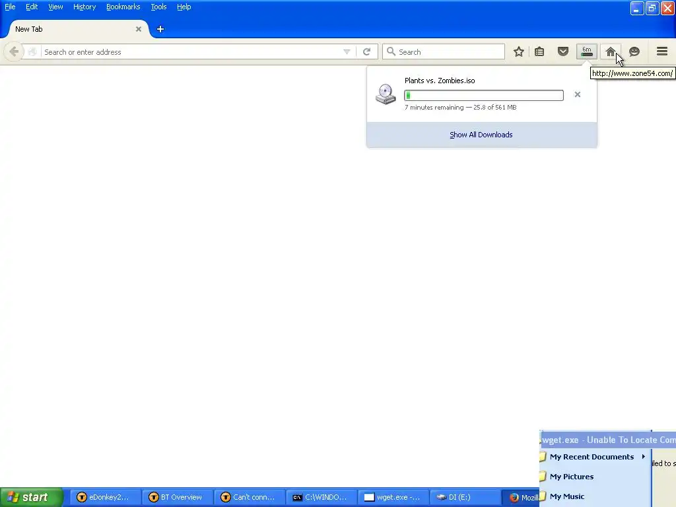Go to the Home page icon

(x=611, y=51)
